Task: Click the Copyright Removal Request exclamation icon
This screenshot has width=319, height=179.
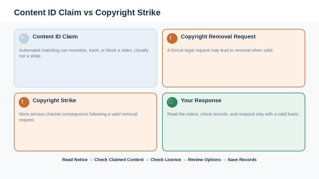Action: coord(172,38)
